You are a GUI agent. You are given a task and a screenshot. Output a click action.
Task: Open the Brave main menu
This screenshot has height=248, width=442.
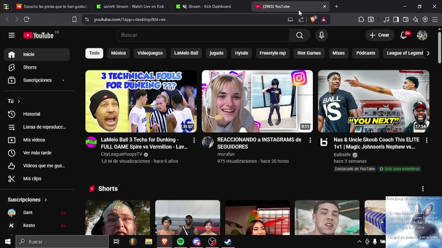click(435, 20)
